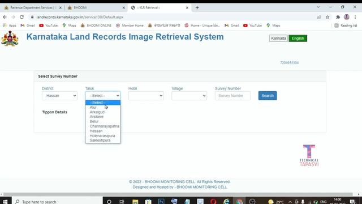Open Chrome three-dot menu
The height and width of the screenshot is (204, 362).
[x=355, y=17]
